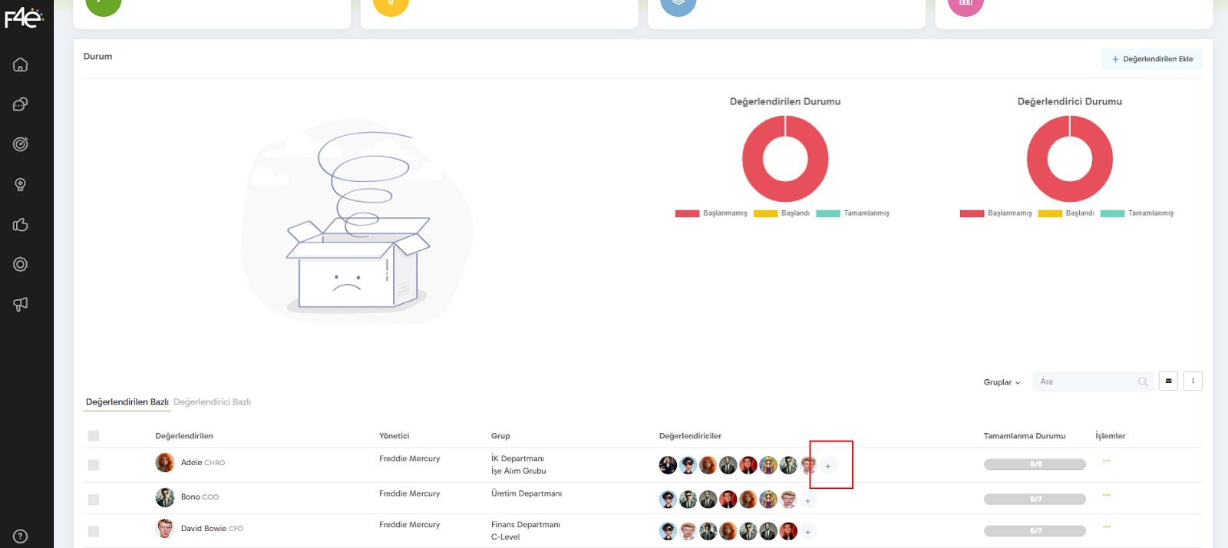Open help question mark icon
1228x548 pixels.
pos(21,536)
